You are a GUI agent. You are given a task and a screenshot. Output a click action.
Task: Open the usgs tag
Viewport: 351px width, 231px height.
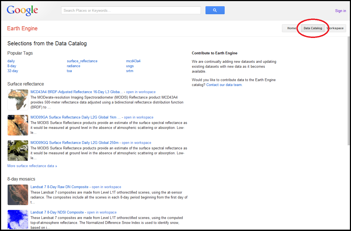pos(130,66)
